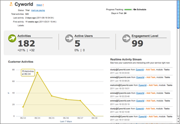180x124 pixels.
Task: Select the 06/14 peak data point
Action: 37,73
